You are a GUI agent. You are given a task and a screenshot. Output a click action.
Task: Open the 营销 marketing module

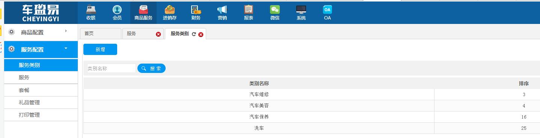point(222,13)
